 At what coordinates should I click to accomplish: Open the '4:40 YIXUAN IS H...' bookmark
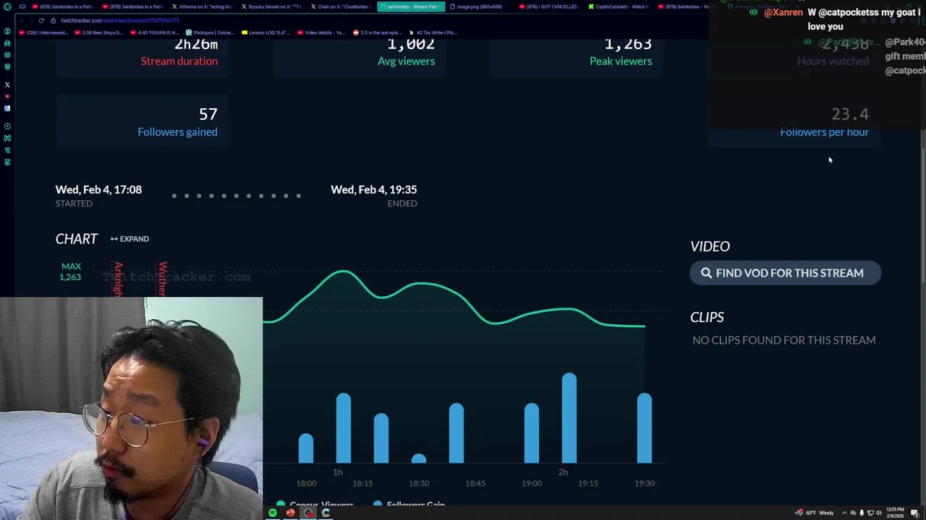pyautogui.click(x=155, y=32)
